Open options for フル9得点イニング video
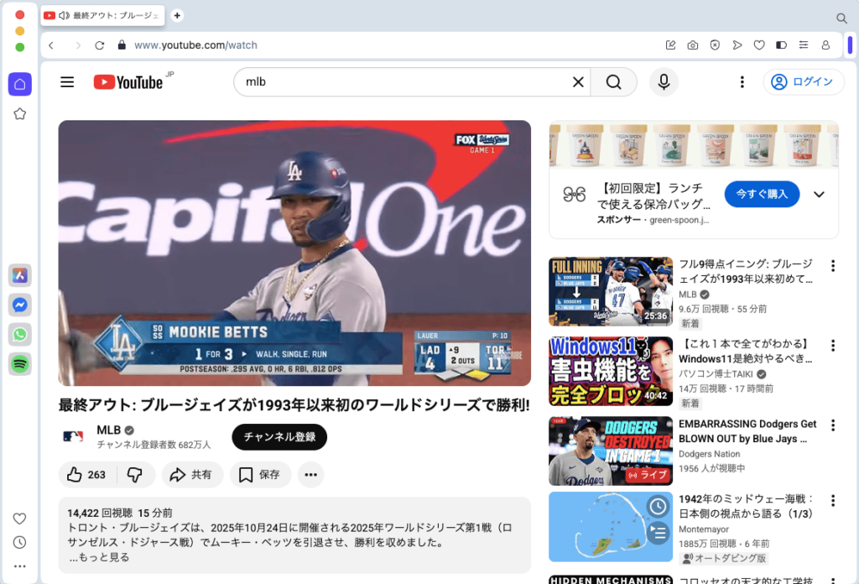Screen dimensions: 859x584 [833, 266]
